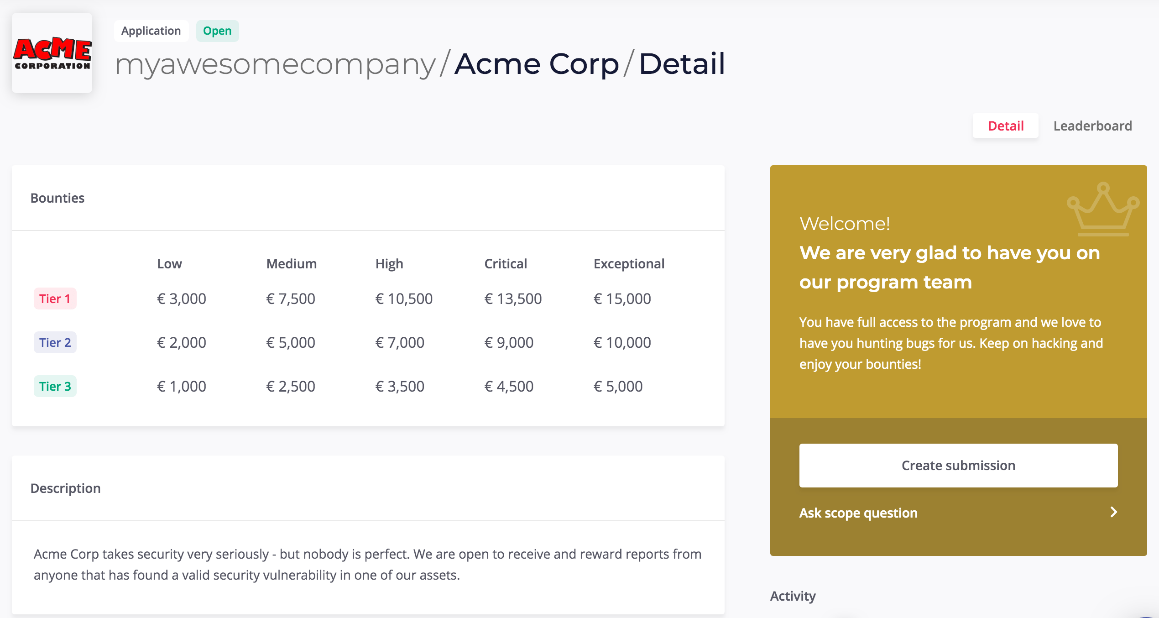Click the Exceptional column header

tap(629, 264)
